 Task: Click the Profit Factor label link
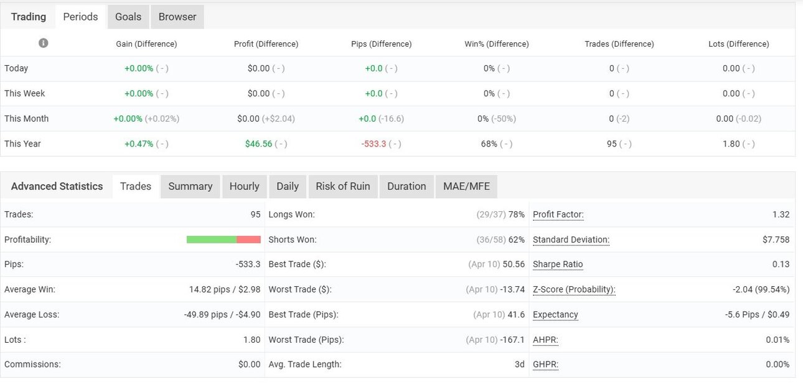pyautogui.click(x=558, y=214)
